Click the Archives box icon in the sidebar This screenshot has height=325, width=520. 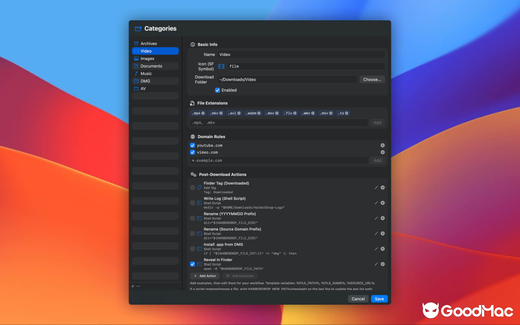[x=136, y=43]
